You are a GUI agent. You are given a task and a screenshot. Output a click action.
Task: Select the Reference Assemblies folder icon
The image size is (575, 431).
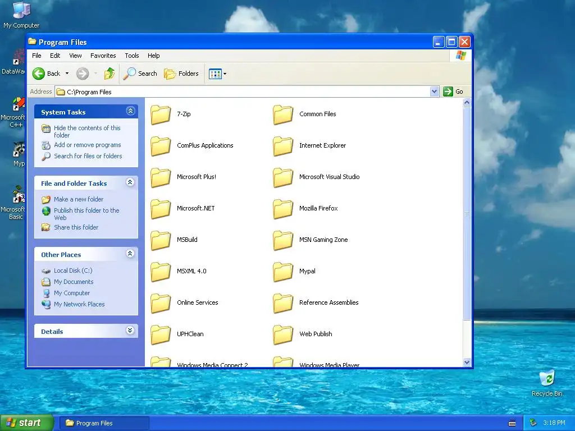pyautogui.click(x=283, y=303)
